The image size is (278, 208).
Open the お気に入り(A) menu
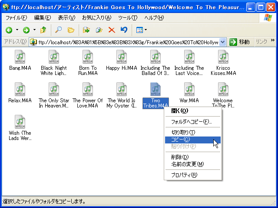(x=96, y=18)
